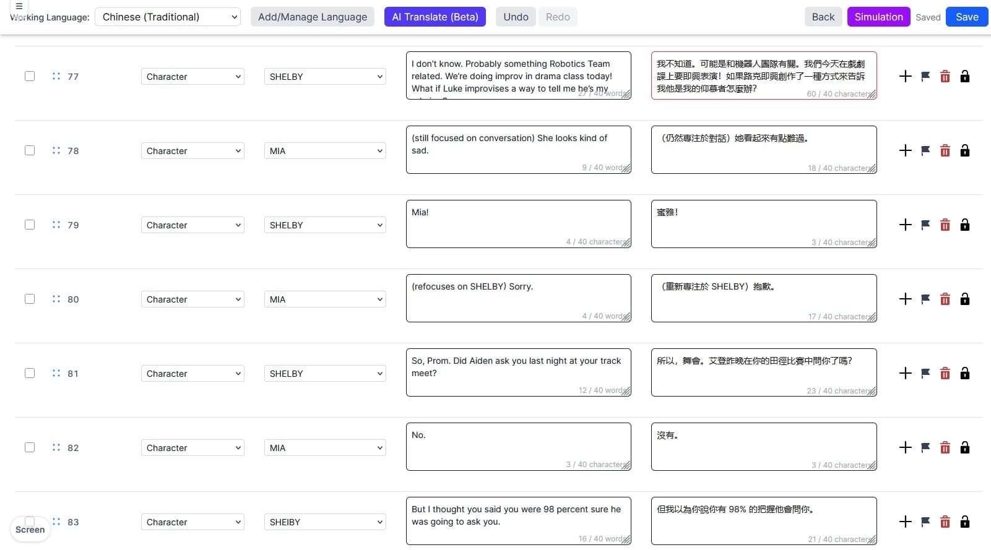
Task: Add a row after line 80
Action: pyautogui.click(x=906, y=299)
